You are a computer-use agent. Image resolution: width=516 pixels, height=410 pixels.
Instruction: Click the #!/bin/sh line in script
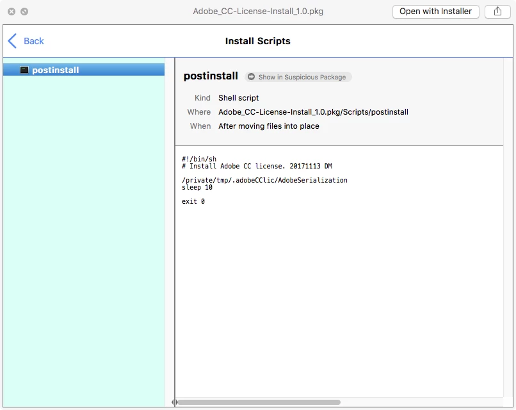(199, 159)
